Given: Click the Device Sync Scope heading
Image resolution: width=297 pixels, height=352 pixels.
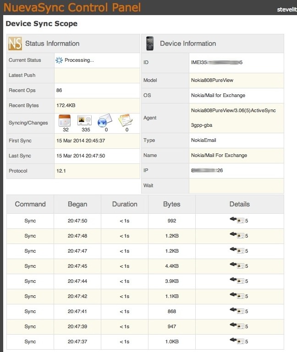Looking at the screenshot, I should [x=42, y=23].
